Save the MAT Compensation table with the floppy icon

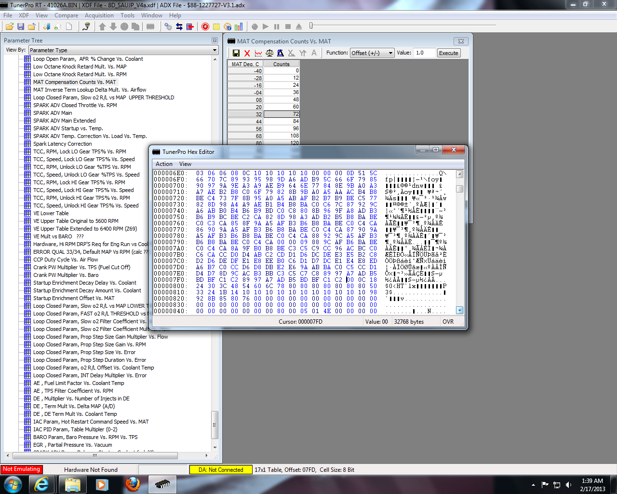coord(236,53)
